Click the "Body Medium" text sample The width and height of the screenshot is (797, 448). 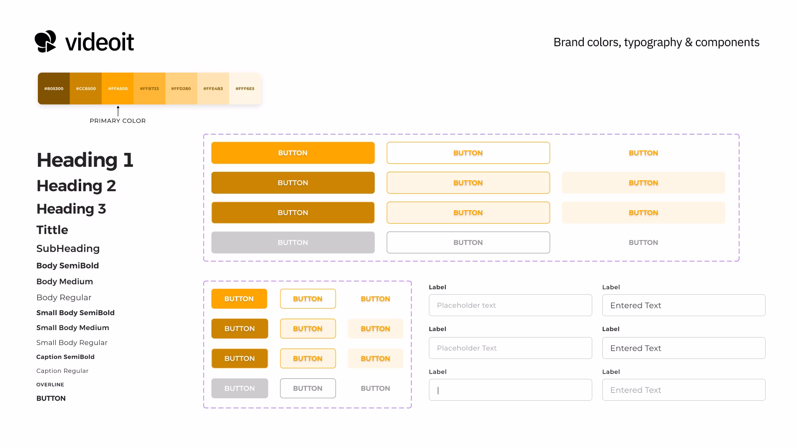click(x=65, y=282)
